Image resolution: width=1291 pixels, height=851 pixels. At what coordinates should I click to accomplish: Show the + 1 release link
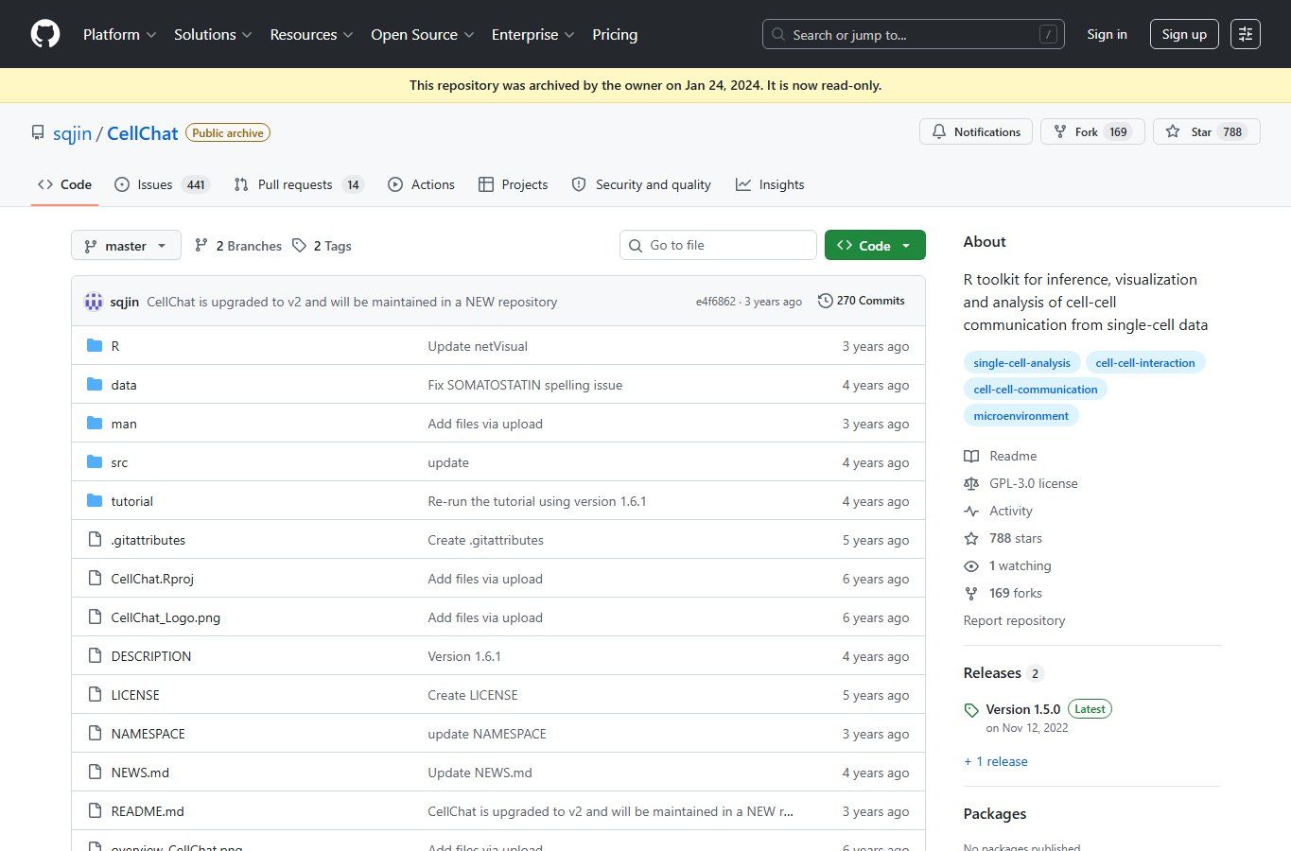[996, 761]
